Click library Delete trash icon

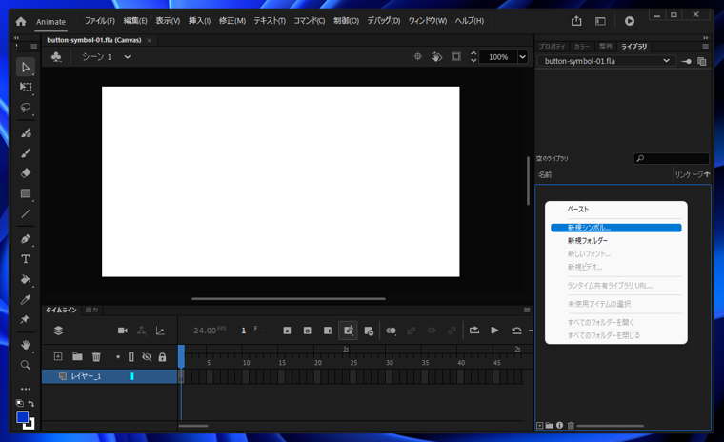coord(571,426)
